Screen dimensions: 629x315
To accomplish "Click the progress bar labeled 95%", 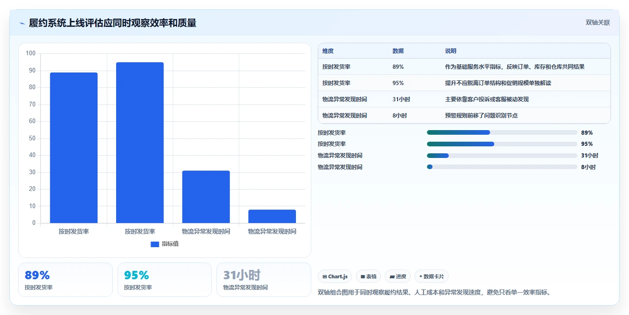I will [x=502, y=144].
